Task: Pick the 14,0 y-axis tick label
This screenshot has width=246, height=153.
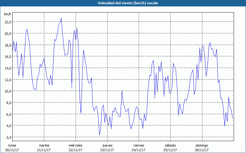Action: pos(8,68)
